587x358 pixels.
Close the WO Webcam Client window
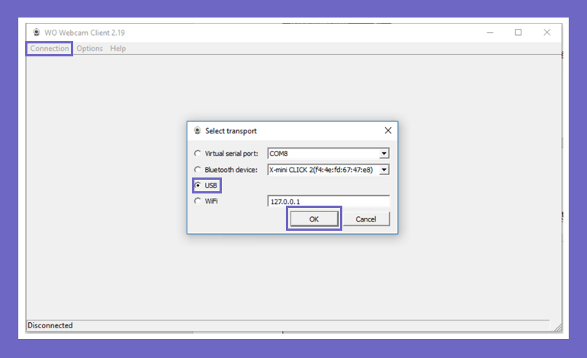tap(547, 33)
